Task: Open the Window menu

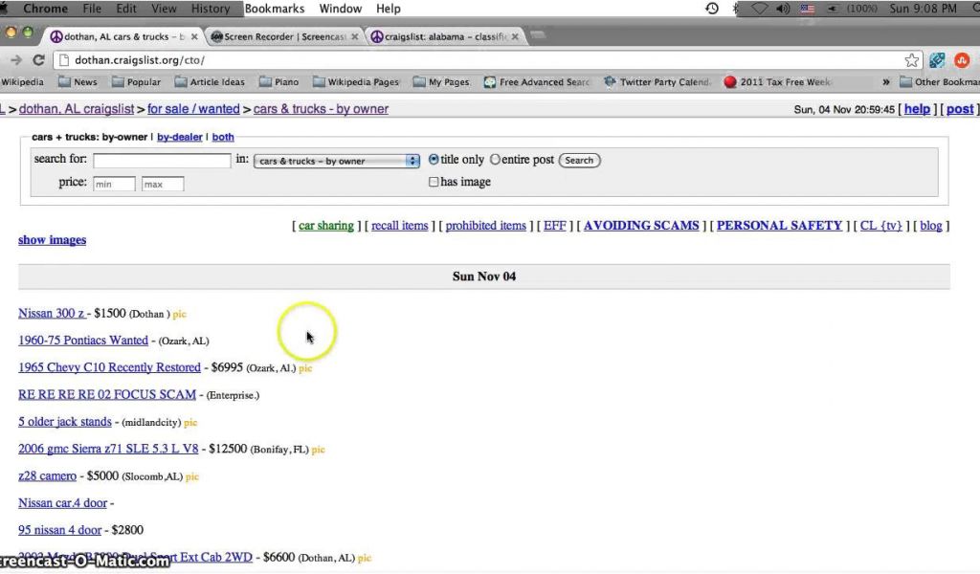Action: (340, 9)
